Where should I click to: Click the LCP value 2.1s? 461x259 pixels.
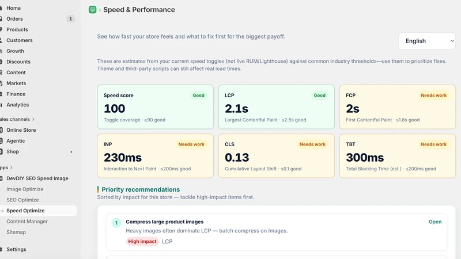tap(236, 109)
